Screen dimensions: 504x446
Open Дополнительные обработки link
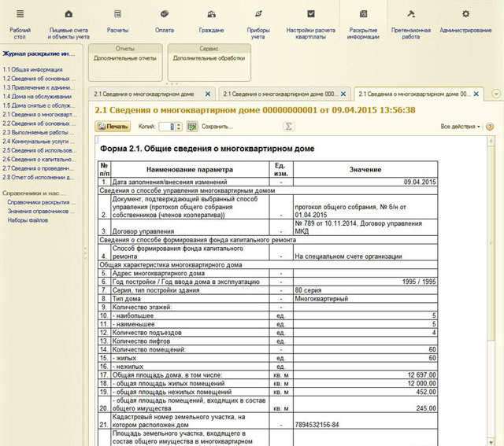[x=209, y=59]
